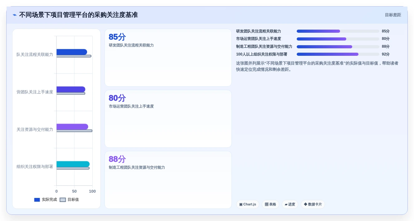Click the 制造工程团队关注资源与交付能力 progress label
This screenshot has width=414, height=221.
(264, 47)
